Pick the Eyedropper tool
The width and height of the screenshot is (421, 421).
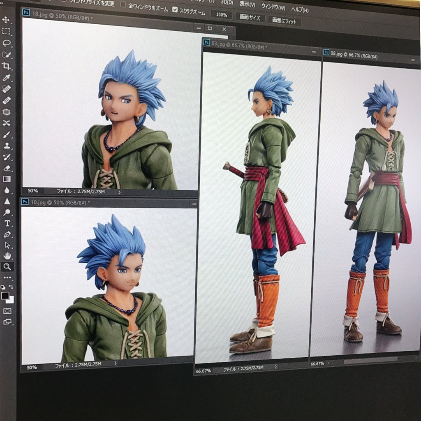[x=7, y=78]
